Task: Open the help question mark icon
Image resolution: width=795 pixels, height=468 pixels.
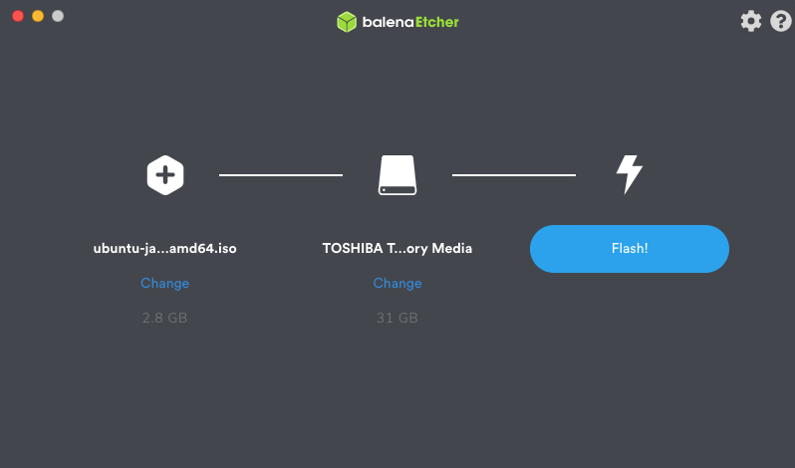Action: [781, 21]
